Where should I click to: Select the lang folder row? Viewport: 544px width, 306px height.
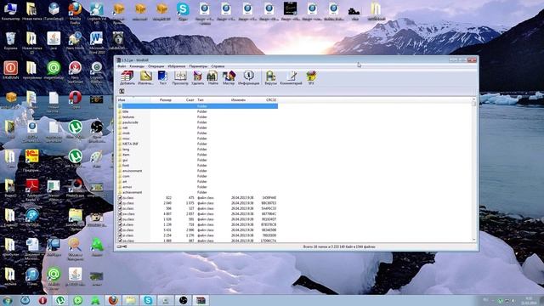[x=197, y=150]
